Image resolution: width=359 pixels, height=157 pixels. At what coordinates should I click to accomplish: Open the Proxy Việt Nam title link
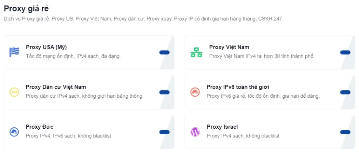[x=229, y=47]
